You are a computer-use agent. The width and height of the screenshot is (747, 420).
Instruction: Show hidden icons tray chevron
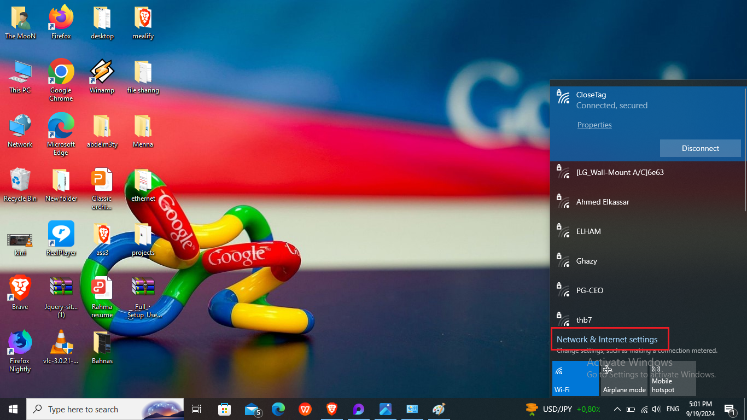point(617,409)
